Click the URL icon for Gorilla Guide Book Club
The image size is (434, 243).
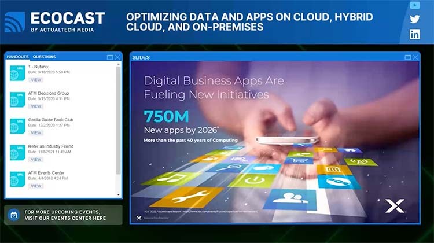[x=17, y=125]
